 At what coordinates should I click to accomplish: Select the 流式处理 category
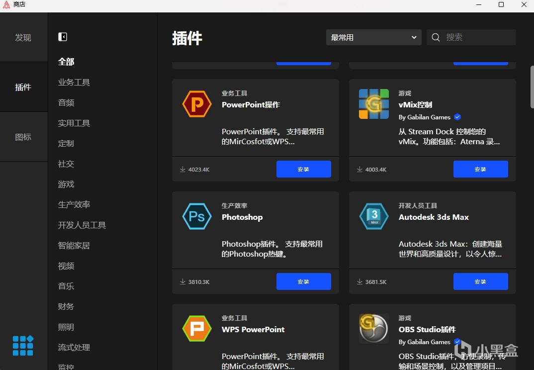(74, 348)
